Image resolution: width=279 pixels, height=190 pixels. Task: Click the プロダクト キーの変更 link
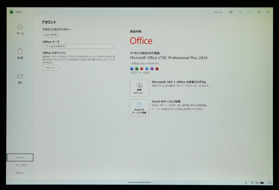(140, 73)
